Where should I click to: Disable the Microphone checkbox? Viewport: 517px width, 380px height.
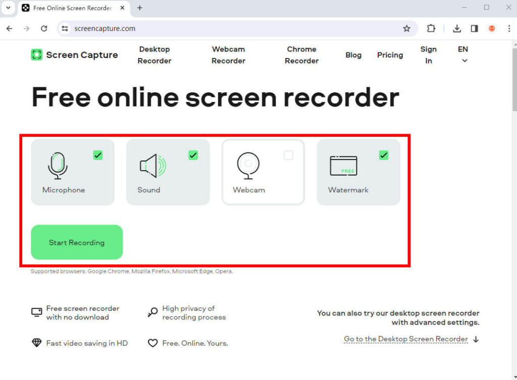98,155
